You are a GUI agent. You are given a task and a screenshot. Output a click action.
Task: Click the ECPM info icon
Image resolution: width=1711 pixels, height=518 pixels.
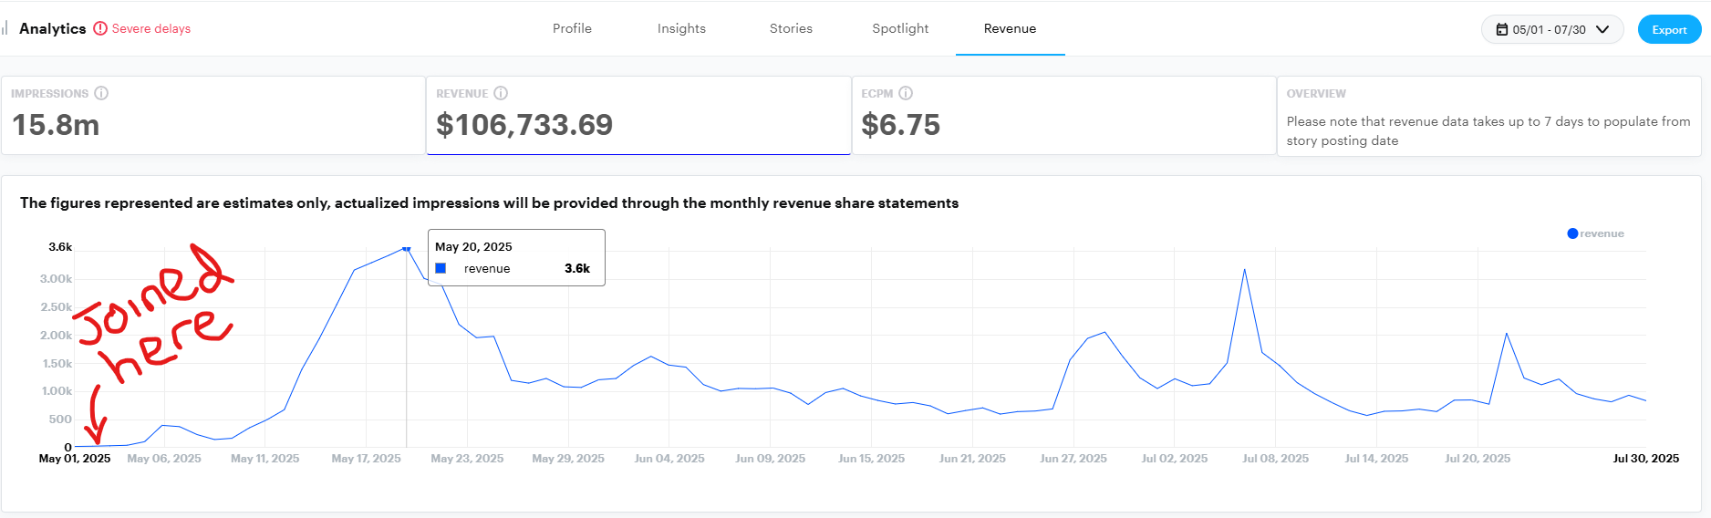tap(906, 93)
